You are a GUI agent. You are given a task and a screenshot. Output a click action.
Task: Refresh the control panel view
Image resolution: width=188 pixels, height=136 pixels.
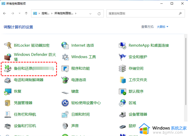(x=99, y=14)
